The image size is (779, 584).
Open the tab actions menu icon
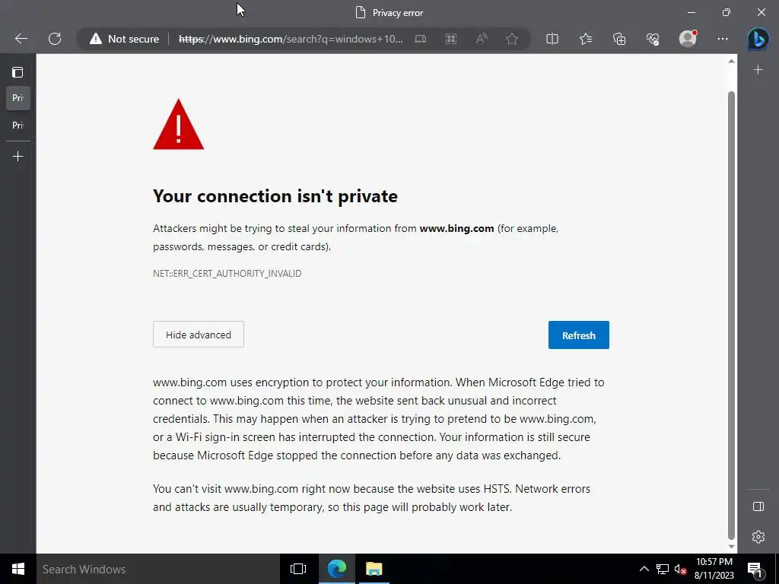point(18,72)
